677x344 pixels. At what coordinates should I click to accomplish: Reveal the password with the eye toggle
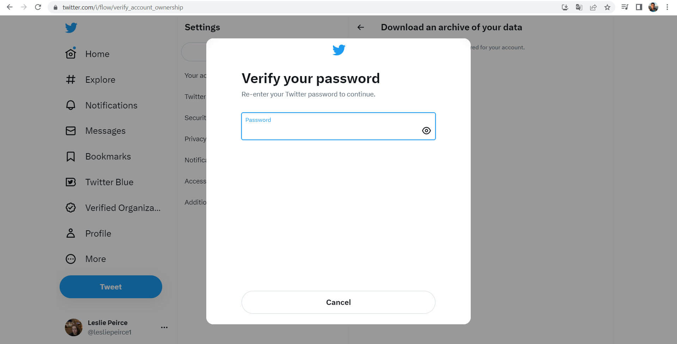pyautogui.click(x=426, y=131)
